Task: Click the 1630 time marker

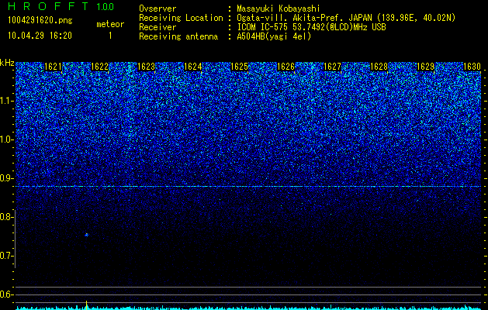Action: pyautogui.click(x=472, y=67)
